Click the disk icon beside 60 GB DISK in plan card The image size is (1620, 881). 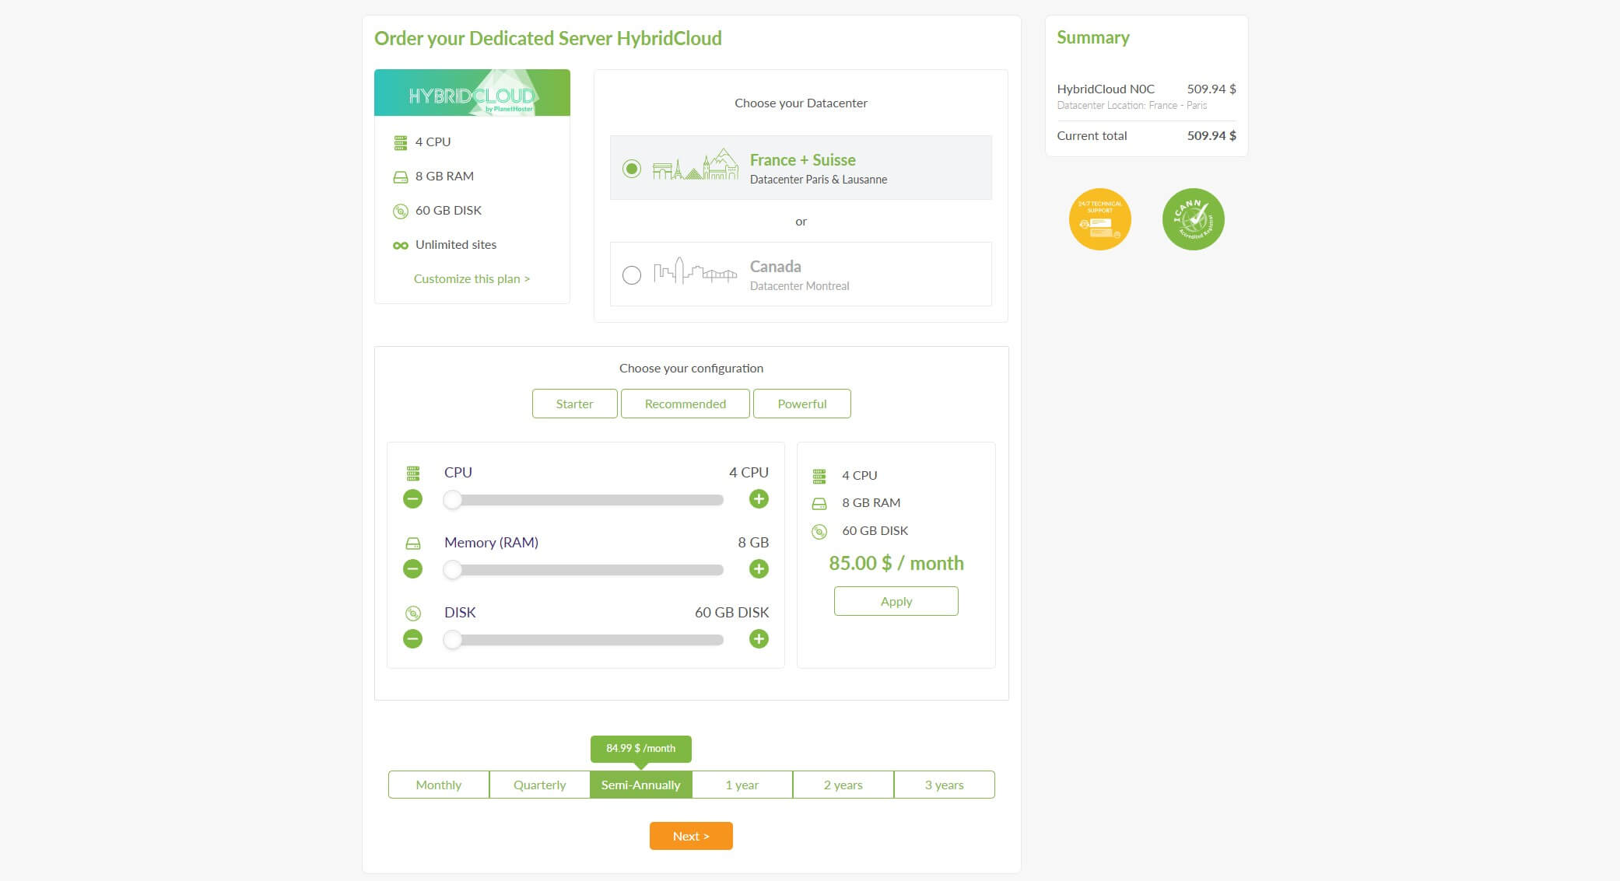(x=401, y=211)
